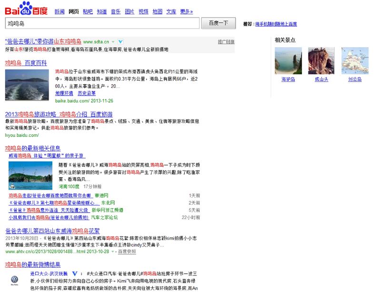The height and width of the screenshot is (292, 378).
Task: Open the 新闻 tab
Action: click(x=60, y=11)
